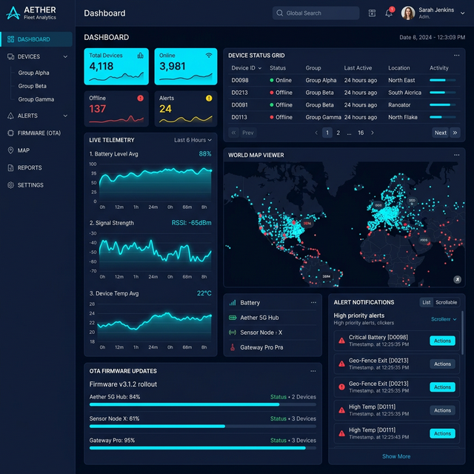The width and height of the screenshot is (474, 474).
Task: Click Actions for Critical Battery [D0098]
Action: pyautogui.click(x=442, y=341)
